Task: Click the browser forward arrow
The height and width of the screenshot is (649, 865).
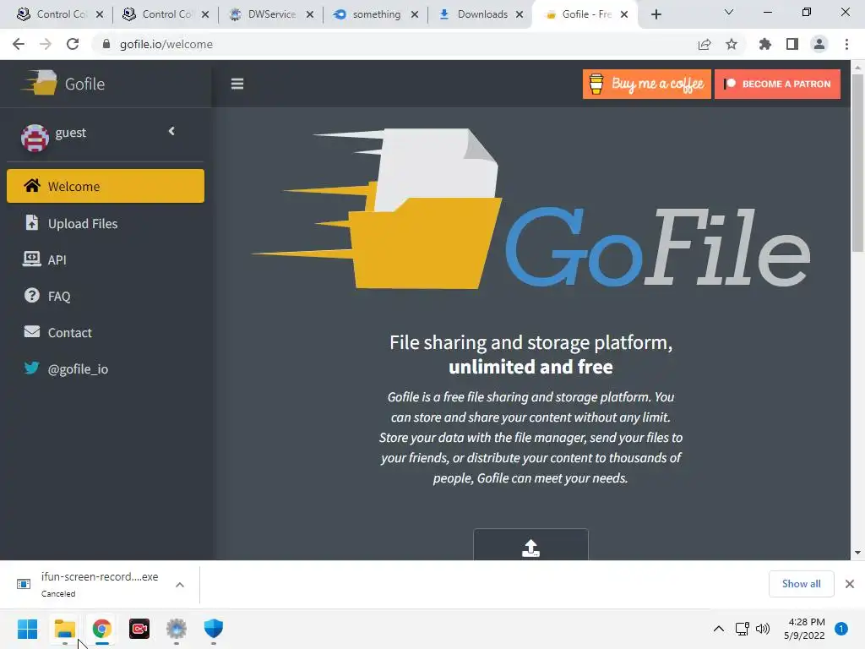Action: [46, 44]
